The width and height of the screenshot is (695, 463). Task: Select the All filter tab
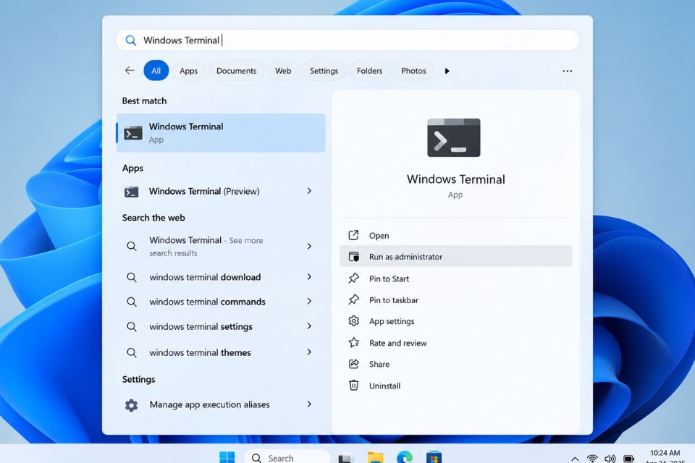pyautogui.click(x=156, y=70)
